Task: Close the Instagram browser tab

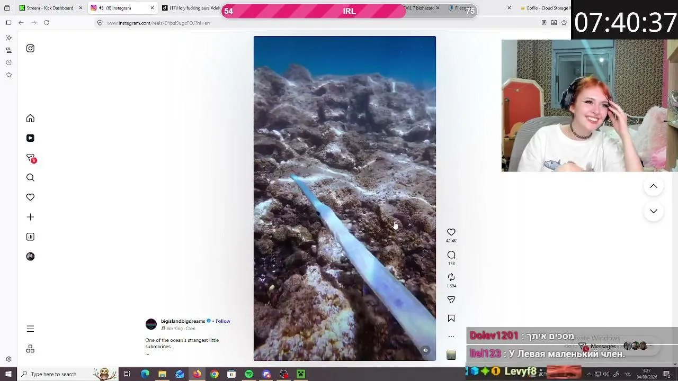Action: [x=152, y=8]
